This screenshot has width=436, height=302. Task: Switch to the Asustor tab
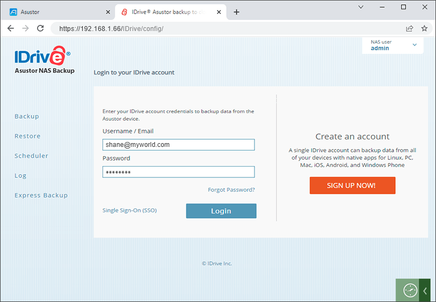(x=58, y=12)
